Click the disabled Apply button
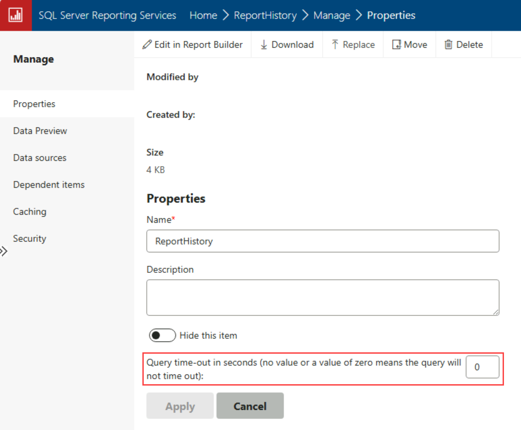Screen dimensions: 521x430 point(180,406)
